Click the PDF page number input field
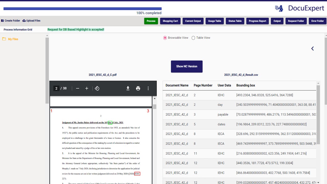 click(x=56, y=88)
